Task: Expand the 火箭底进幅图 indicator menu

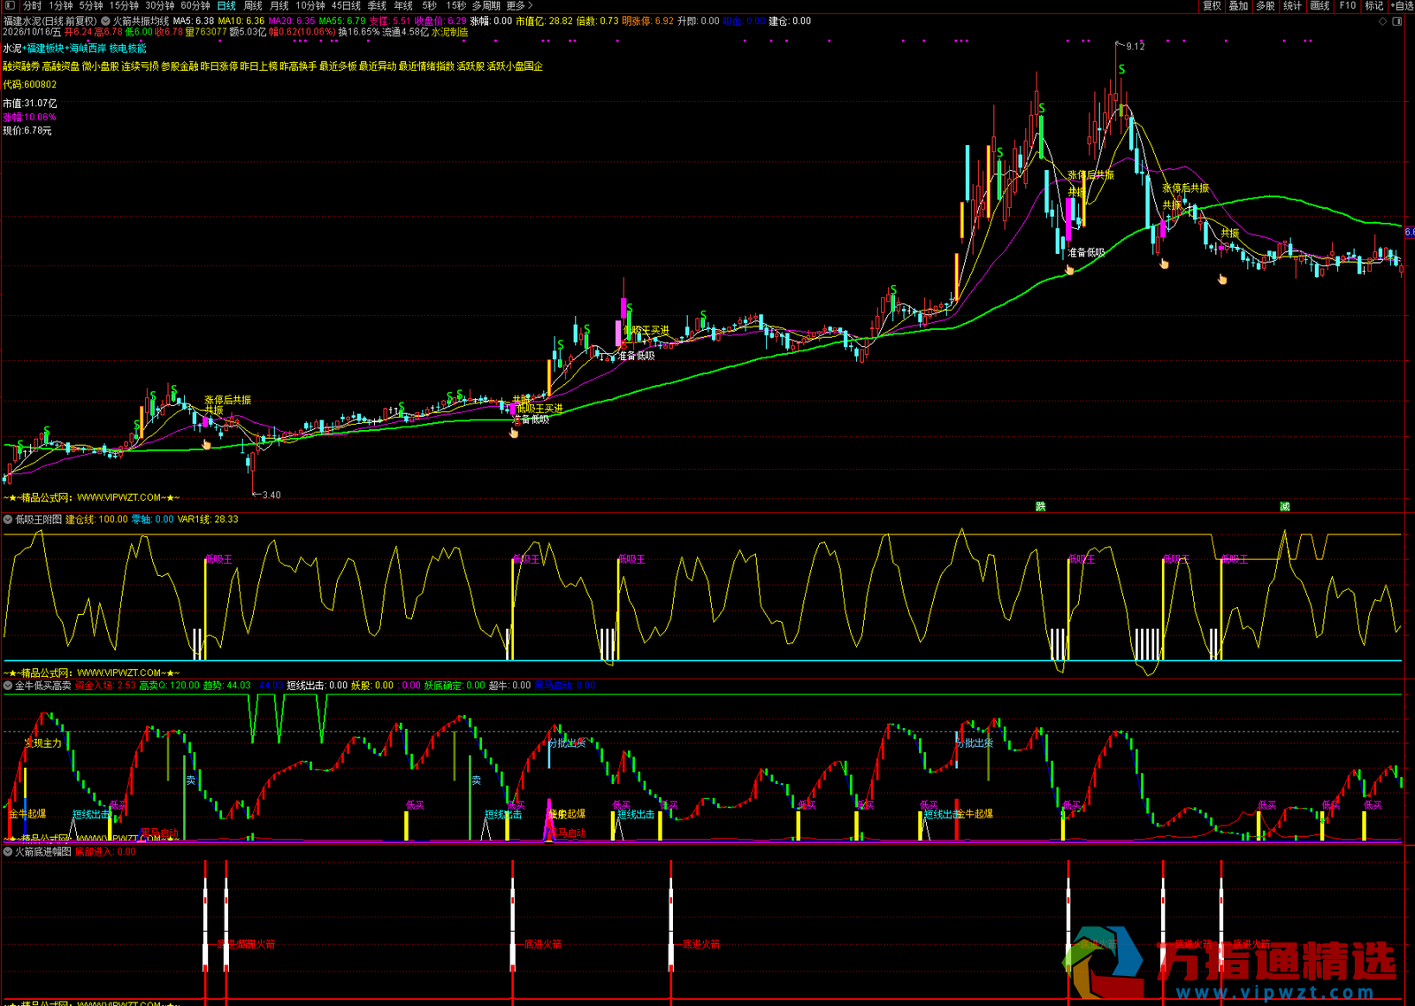Action: coord(8,852)
